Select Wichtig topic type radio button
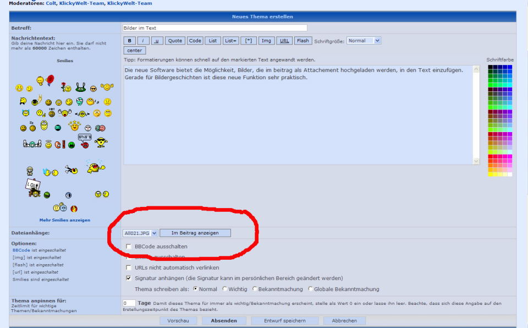528x328 pixels. 225,289
